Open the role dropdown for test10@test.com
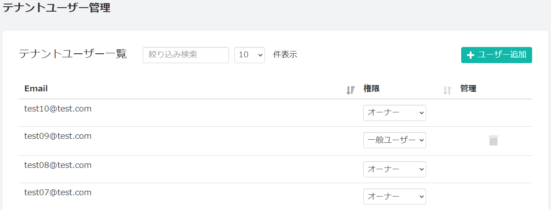551x210 pixels. point(395,113)
